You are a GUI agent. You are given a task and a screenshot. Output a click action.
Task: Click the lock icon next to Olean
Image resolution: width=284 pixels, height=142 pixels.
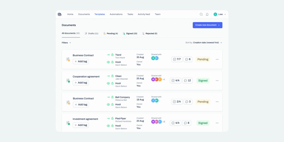(x=112, y=76)
